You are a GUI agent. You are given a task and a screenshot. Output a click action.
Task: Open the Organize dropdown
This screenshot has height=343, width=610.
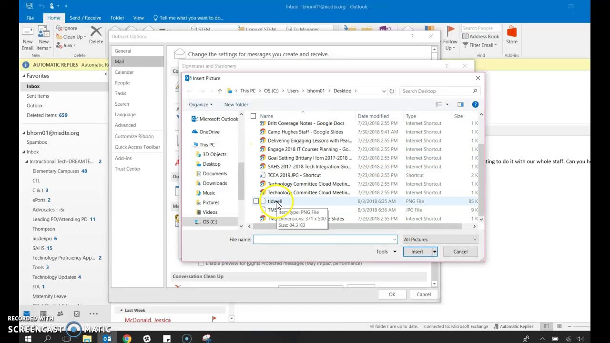(201, 105)
